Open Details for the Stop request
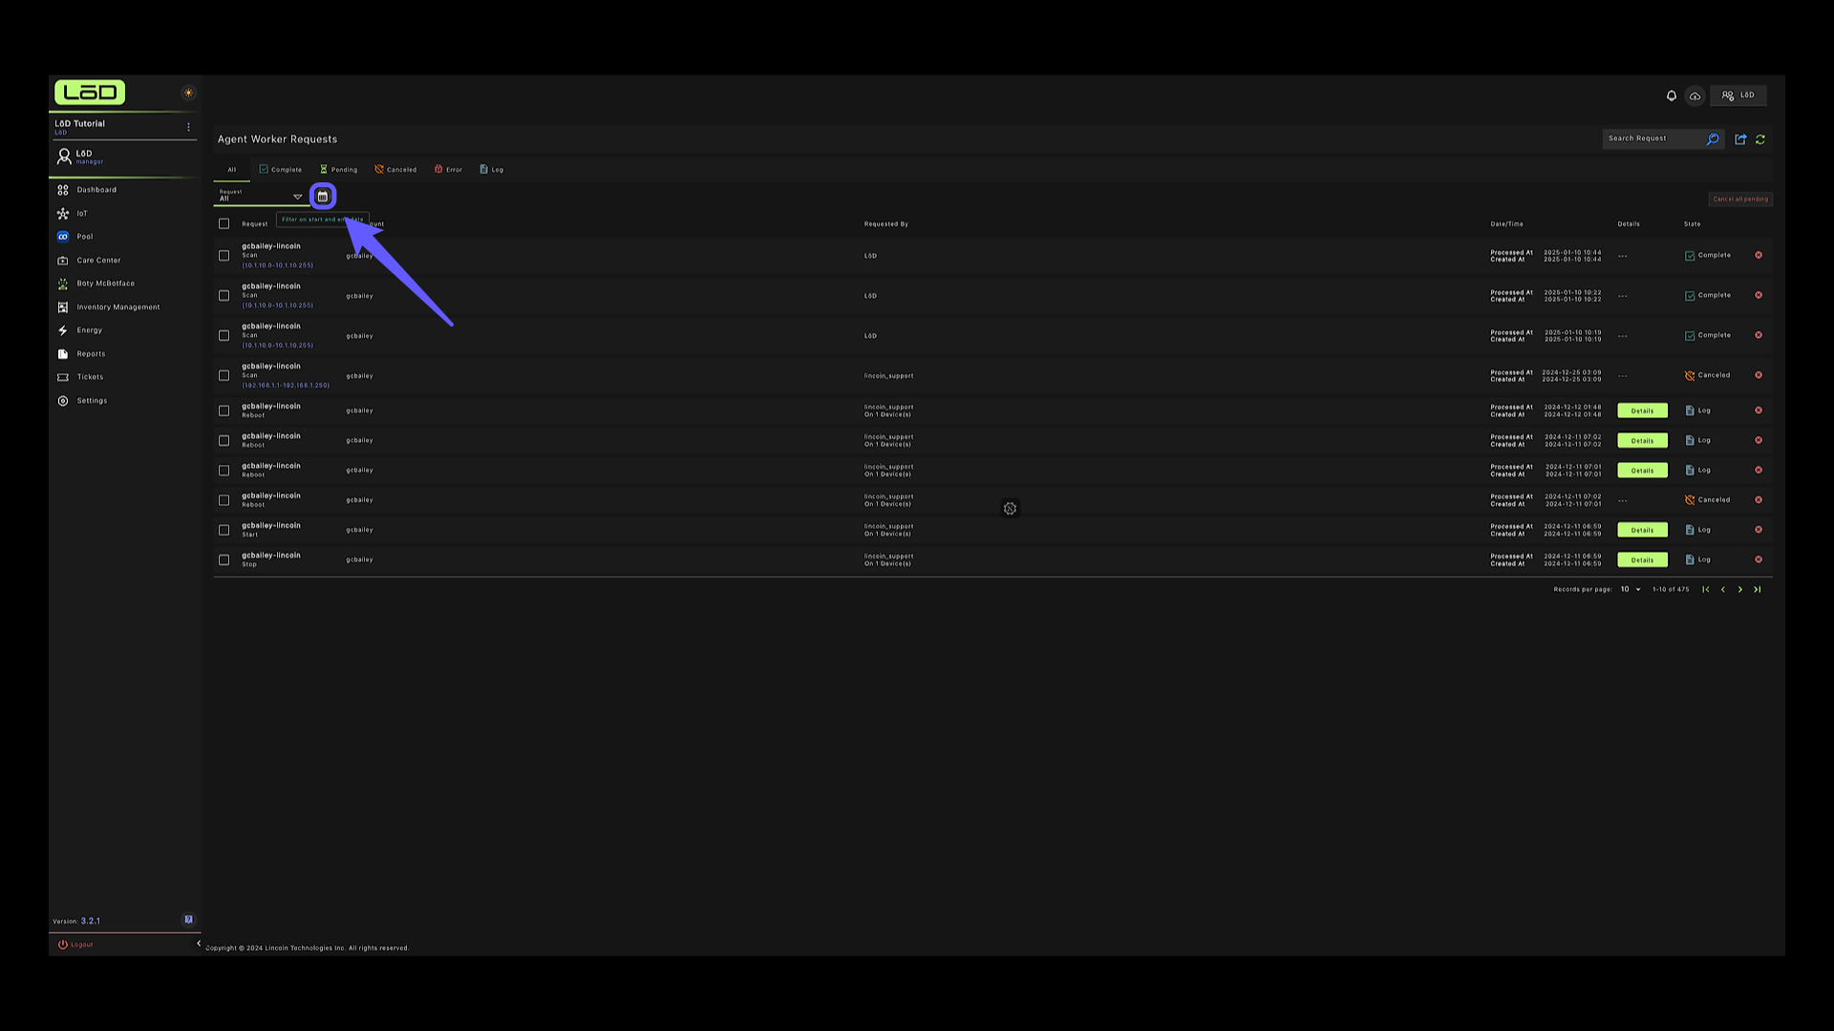This screenshot has height=1031, width=1834. click(x=1642, y=559)
